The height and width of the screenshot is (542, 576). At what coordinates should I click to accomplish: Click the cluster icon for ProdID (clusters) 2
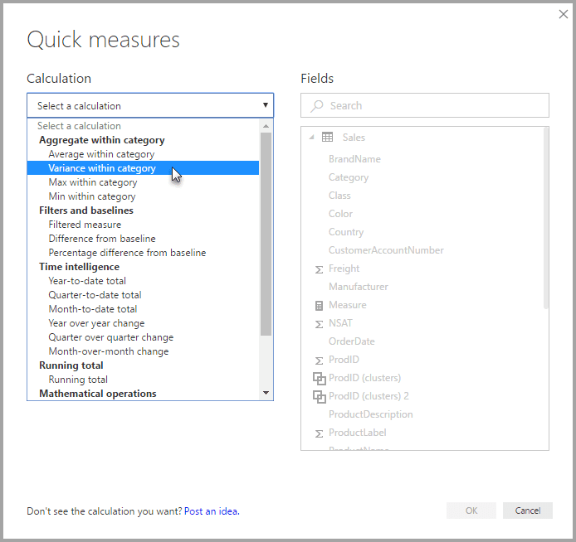point(320,397)
